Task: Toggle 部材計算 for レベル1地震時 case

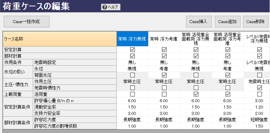Action: [x=260, y=56]
